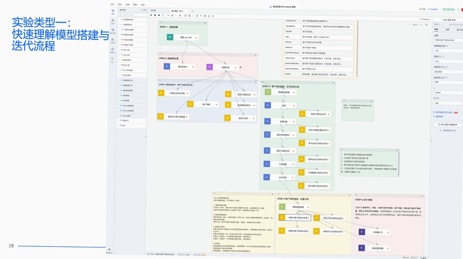This screenshot has height=259, width=463.
Task: Click the yellow chart icon of 账户余额 node
Action: point(190,104)
